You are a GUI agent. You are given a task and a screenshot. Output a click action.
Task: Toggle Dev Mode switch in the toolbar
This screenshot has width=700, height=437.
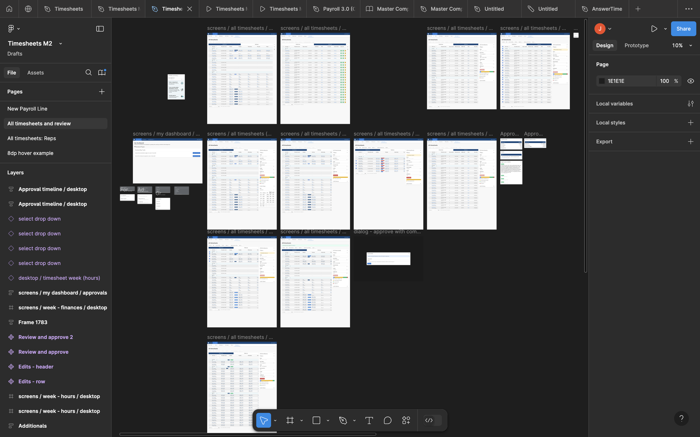click(x=433, y=420)
